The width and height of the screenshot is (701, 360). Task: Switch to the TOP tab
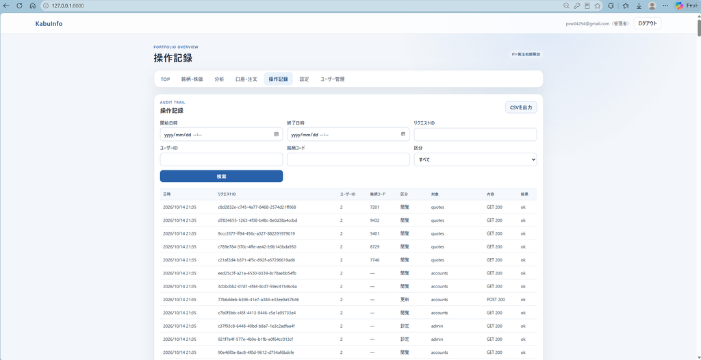click(x=165, y=79)
